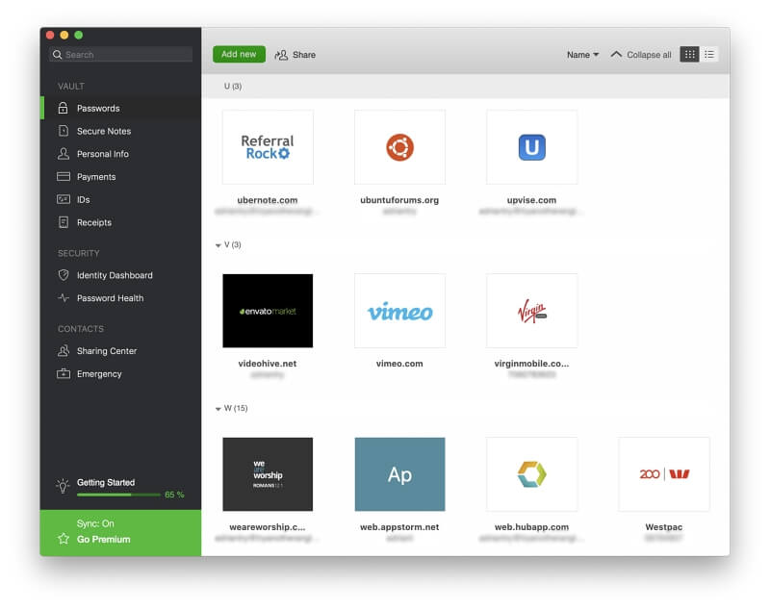Screen dimensions: 770x609
Task: Open the ubuntuforums.org logo thumbnail
Action: pyautogui.click(x=399, y=147)
